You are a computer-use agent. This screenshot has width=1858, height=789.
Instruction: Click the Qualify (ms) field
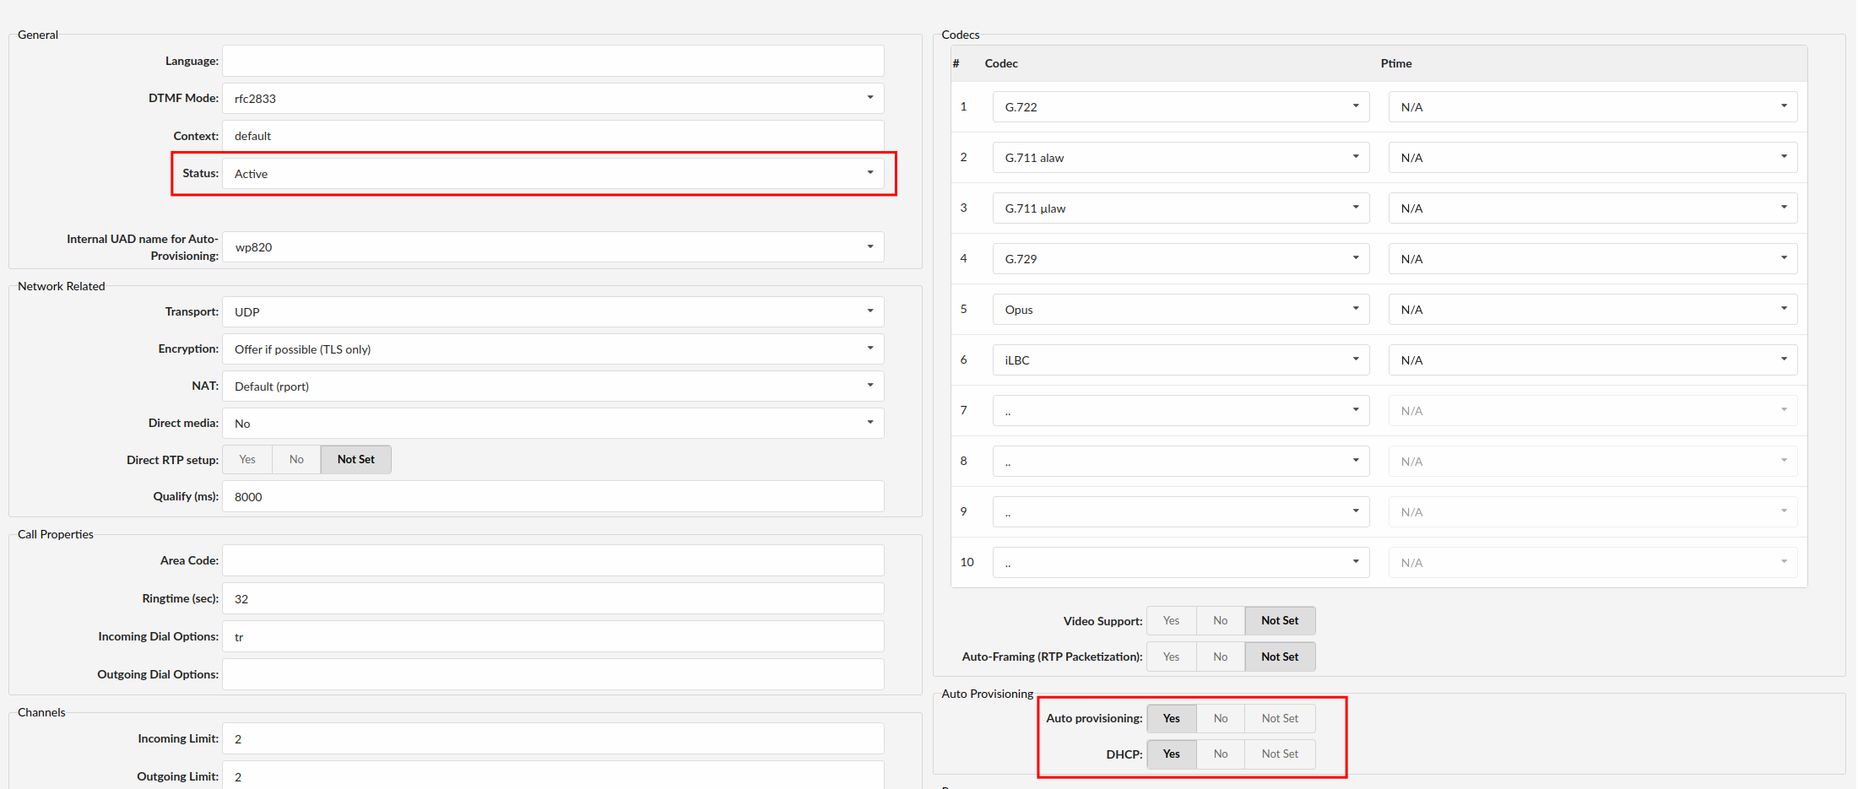553,497
